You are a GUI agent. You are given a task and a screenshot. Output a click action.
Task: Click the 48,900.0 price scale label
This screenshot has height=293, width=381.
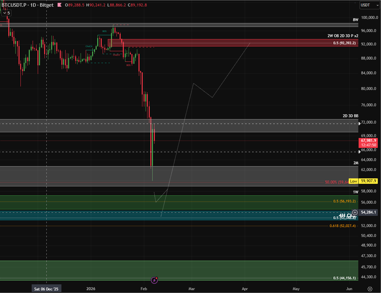tap(369, 245)
